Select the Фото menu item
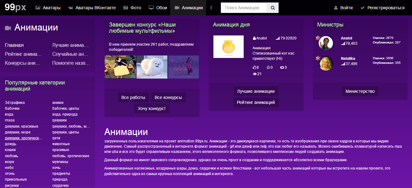 click(132, 8)
